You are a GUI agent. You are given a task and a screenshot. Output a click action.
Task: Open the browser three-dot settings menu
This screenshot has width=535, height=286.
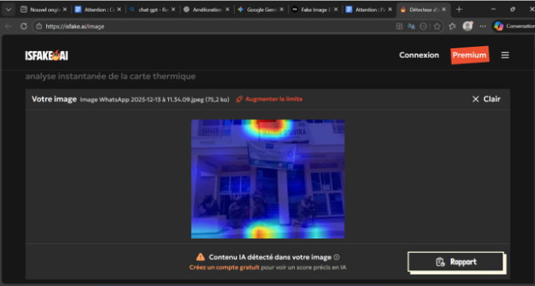(482, 26)
